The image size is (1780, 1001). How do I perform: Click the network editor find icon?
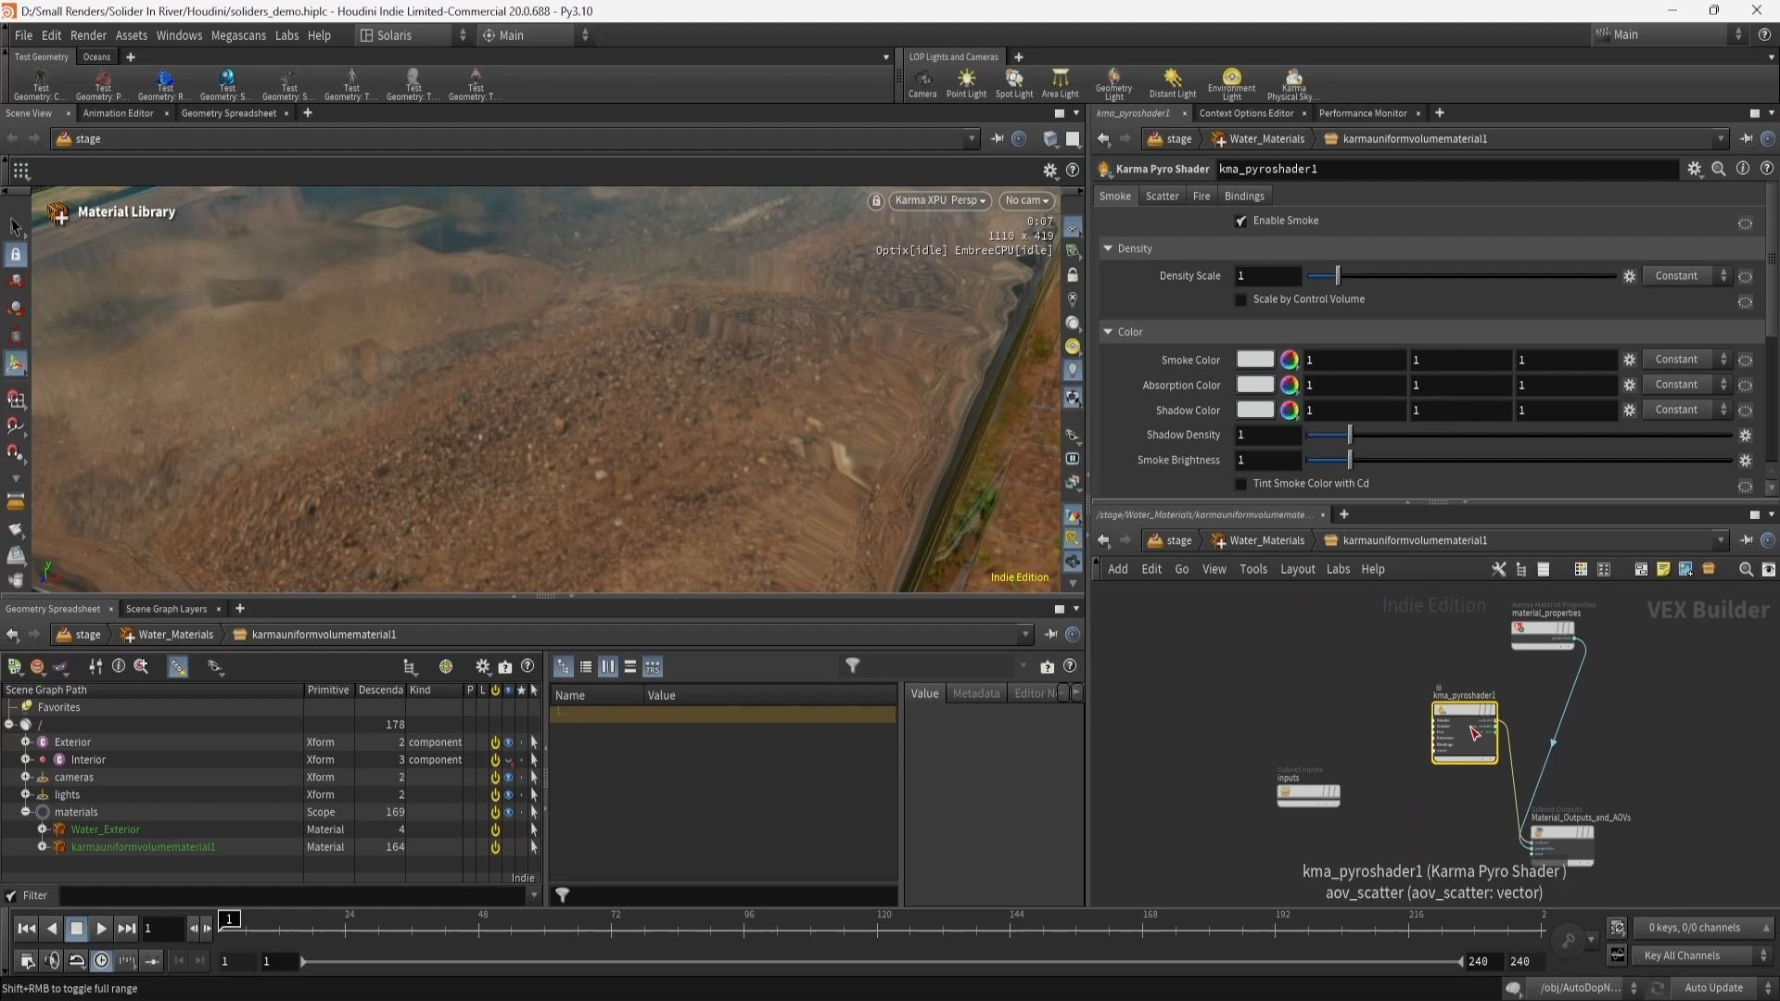coord(1746,569)
